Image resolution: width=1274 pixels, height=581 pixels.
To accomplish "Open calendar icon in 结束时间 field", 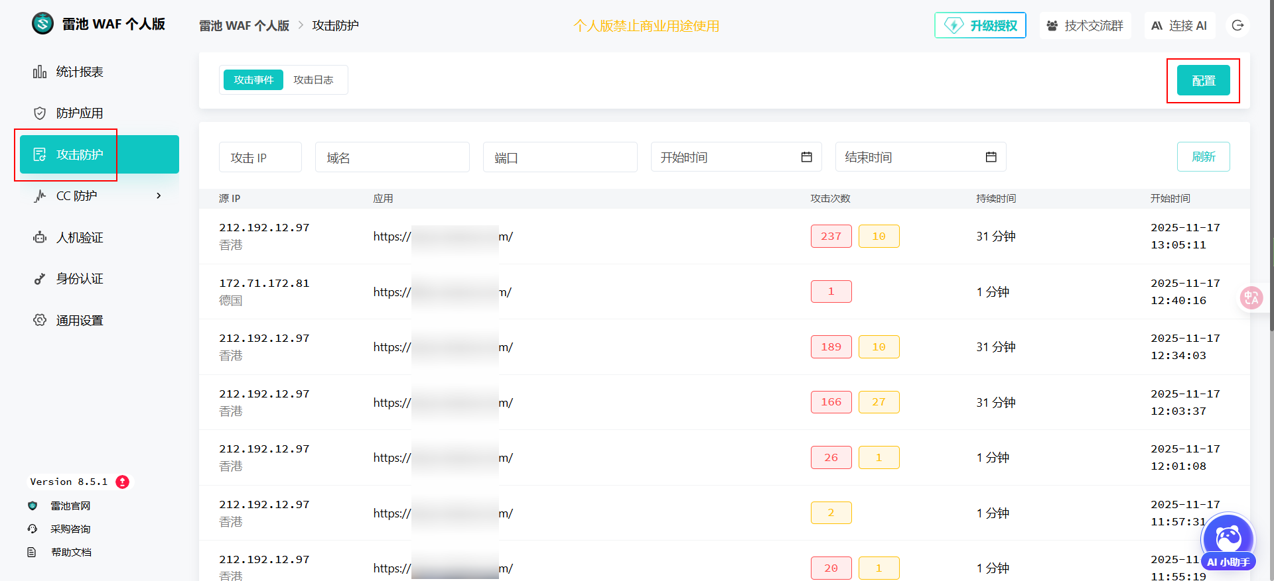I will 991,157.
